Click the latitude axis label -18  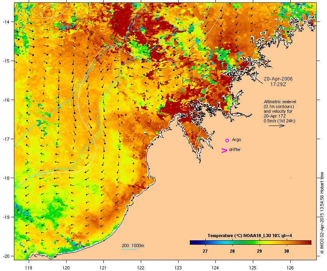6,178
